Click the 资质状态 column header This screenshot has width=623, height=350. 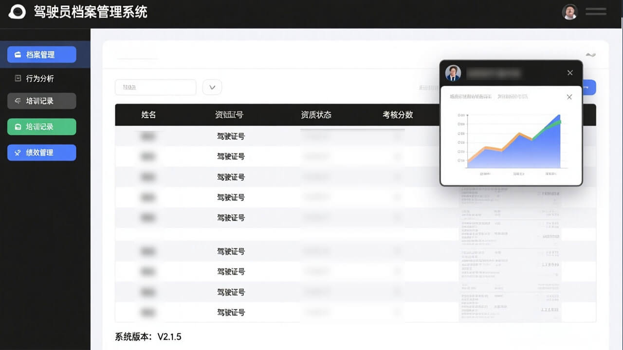(x=316, y=115)
